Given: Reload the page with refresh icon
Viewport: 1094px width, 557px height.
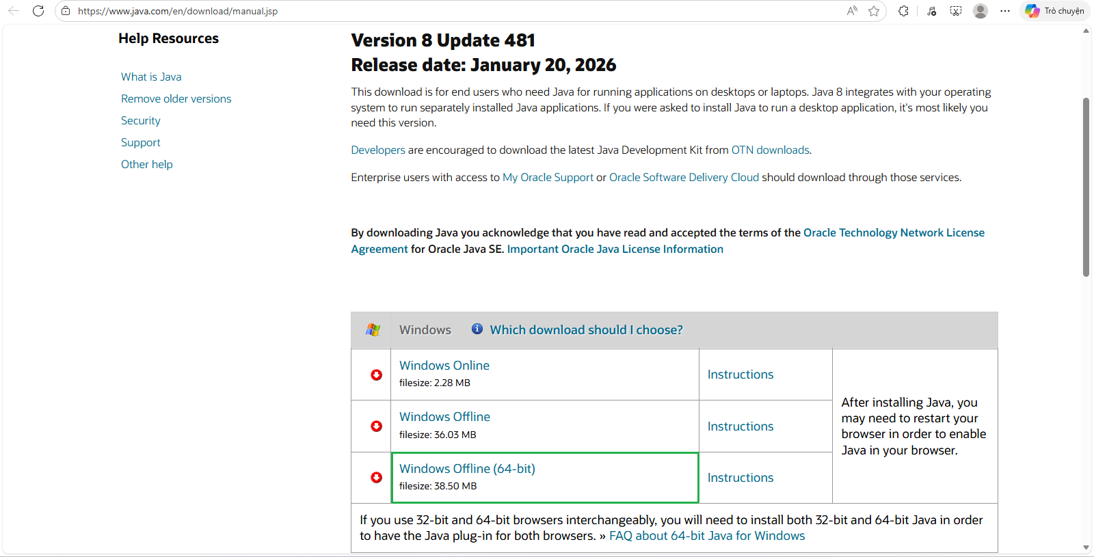Looking at the screenshot, I should point(38,11).
